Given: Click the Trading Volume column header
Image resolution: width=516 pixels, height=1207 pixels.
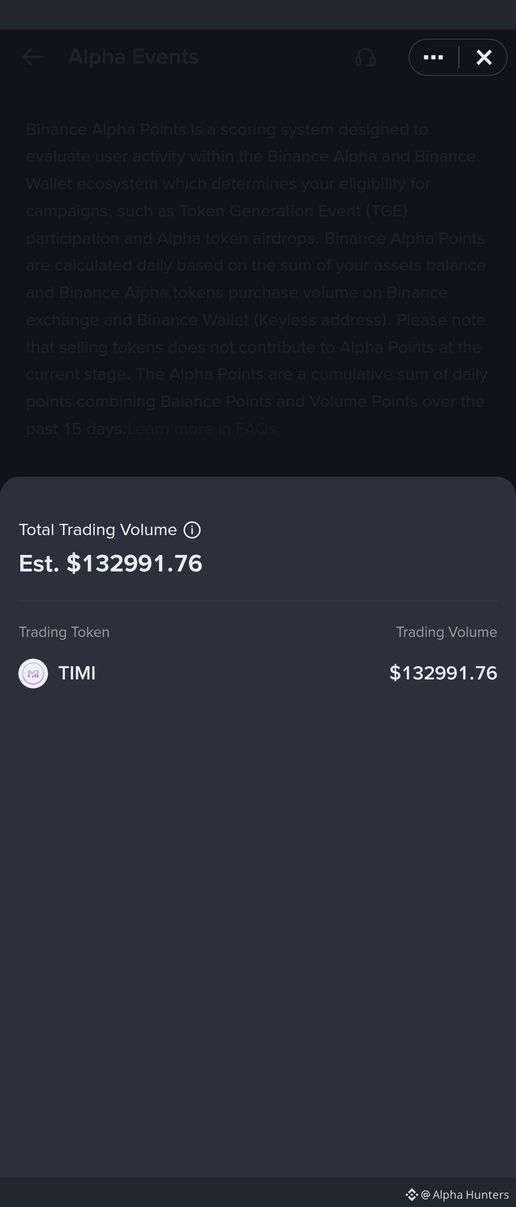Looking at the screenshot, I should (x=446, y=632).
